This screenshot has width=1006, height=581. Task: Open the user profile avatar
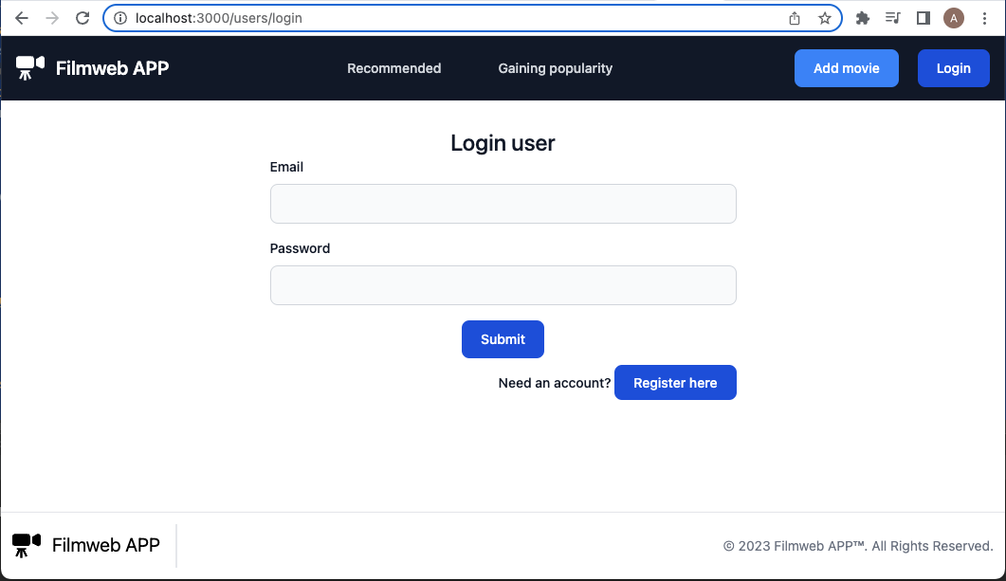954,18
